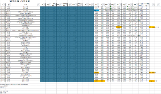Select the cell containing 47530
This screenshot has width=161, height=94.
(97, 20)
